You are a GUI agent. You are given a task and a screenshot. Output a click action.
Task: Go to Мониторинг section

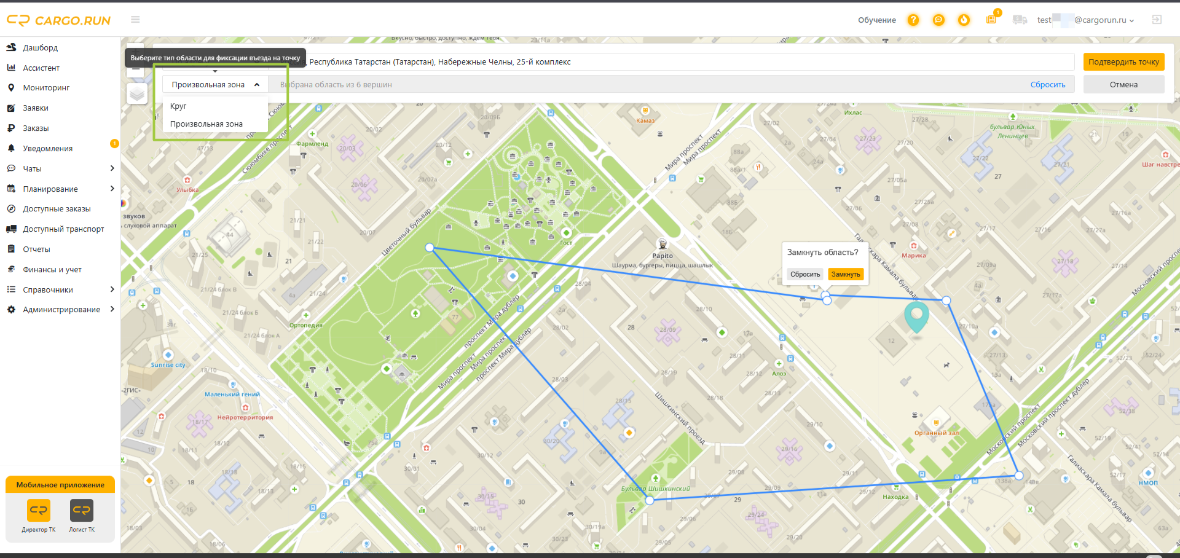pyautogui.click(x=46, y=88)
